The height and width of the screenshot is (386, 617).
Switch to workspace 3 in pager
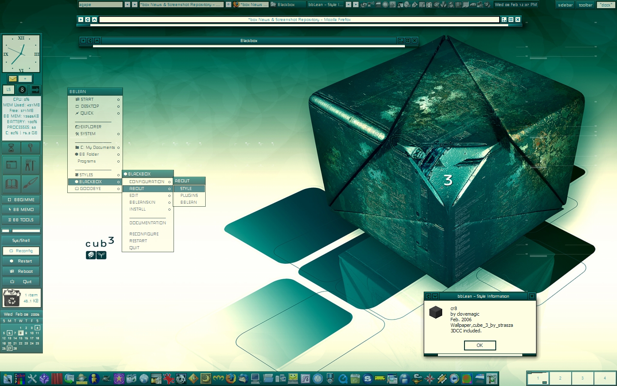[582, 378]
